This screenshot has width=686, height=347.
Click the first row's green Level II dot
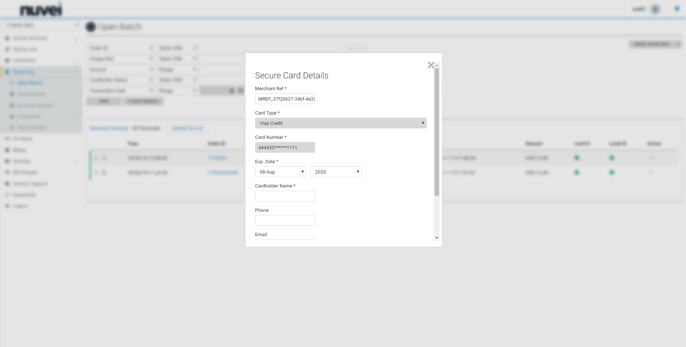[577, 158]
